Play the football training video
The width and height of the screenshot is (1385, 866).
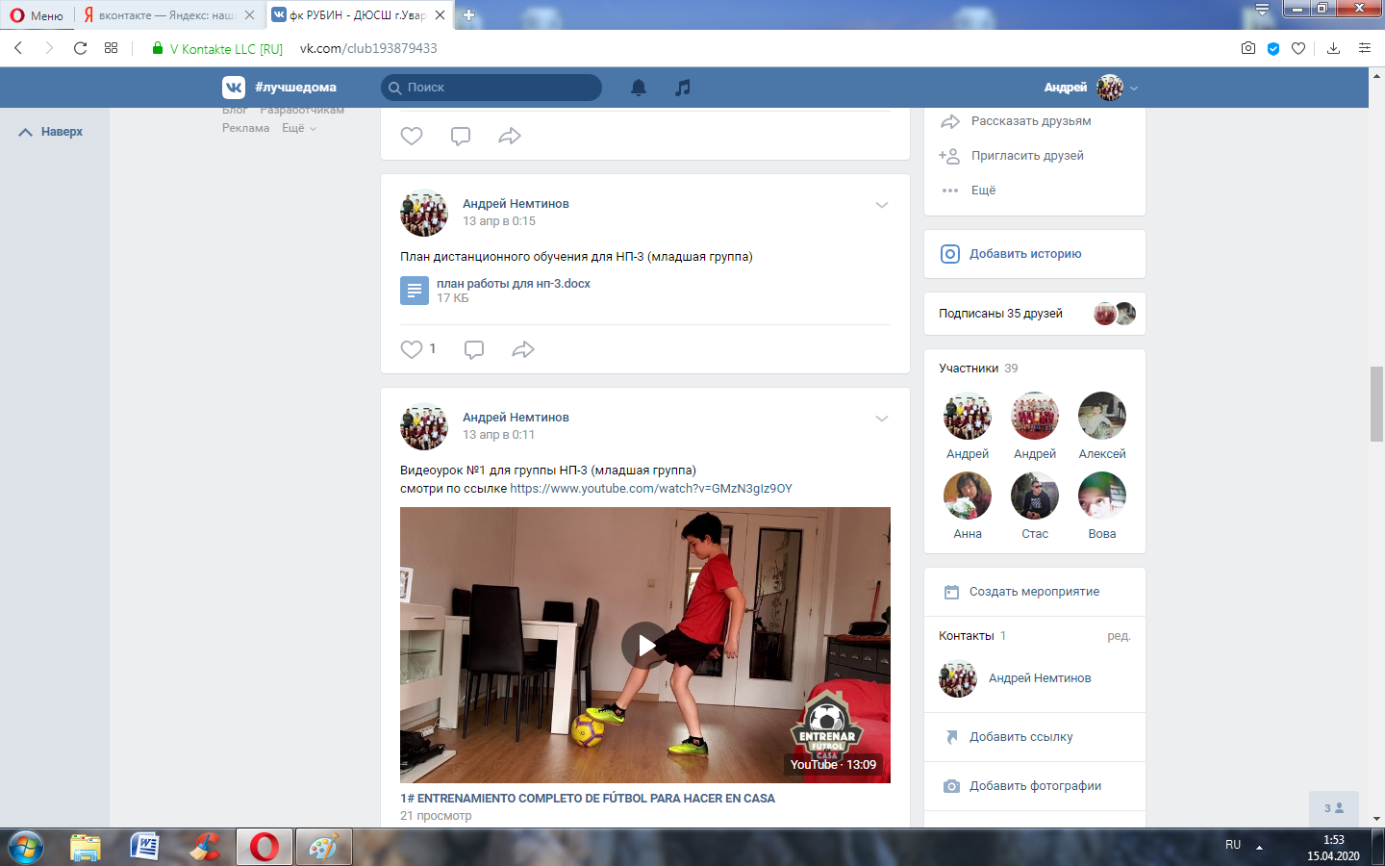pos(645,645)
